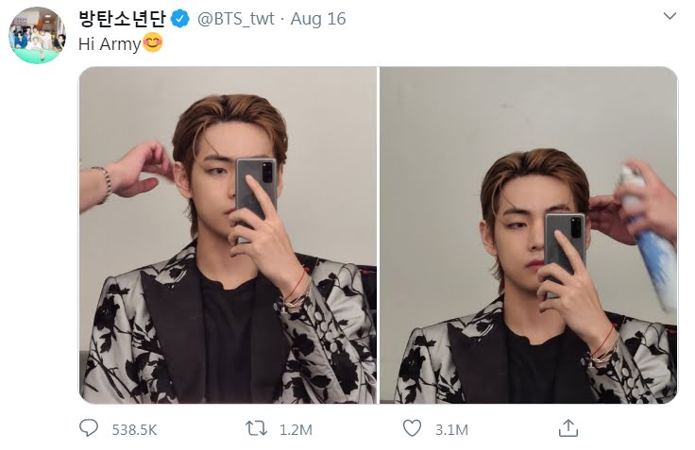Click the reply speech bubble icon
Screen dimensions: 695x450
click(x=89, y=428)
